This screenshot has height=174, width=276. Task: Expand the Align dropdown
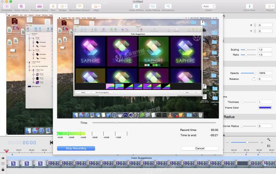[x=96, y=7]
